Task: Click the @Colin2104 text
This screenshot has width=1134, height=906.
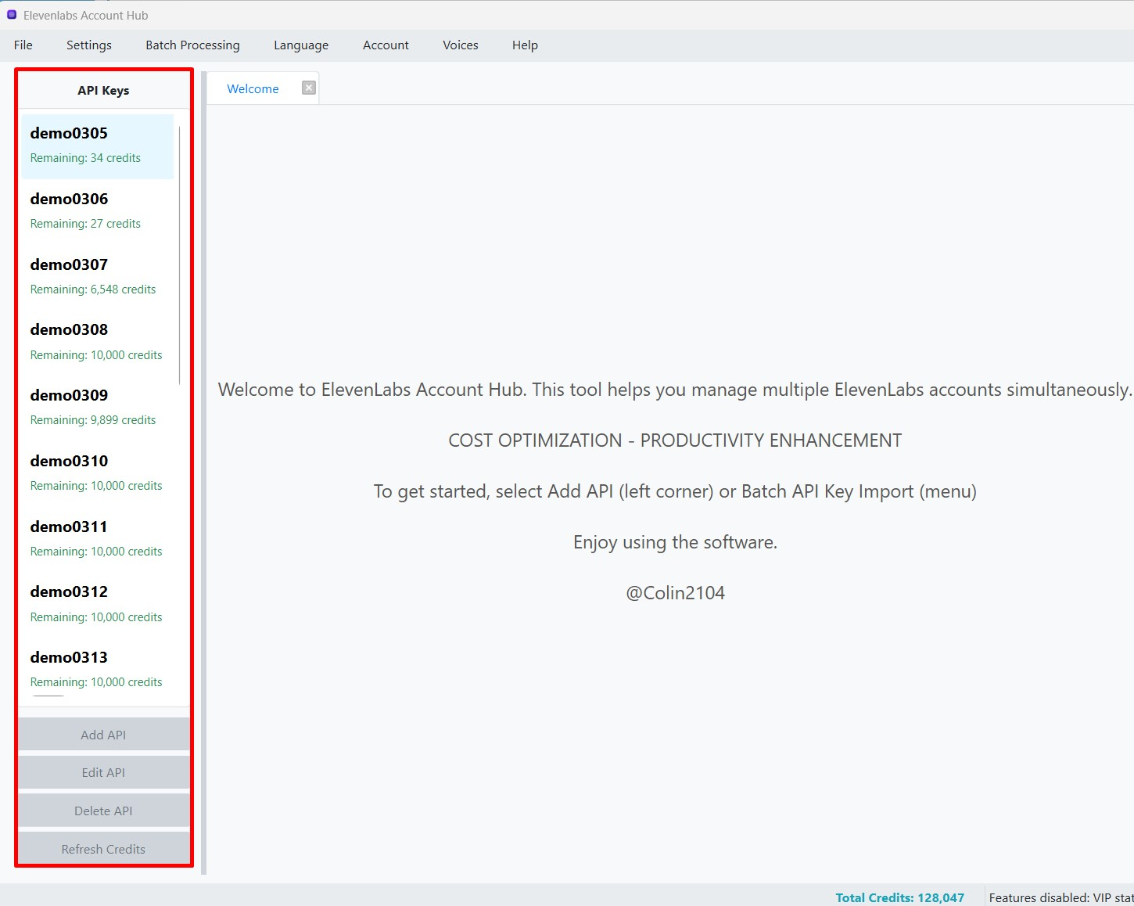Action: [x=675, y=593]
